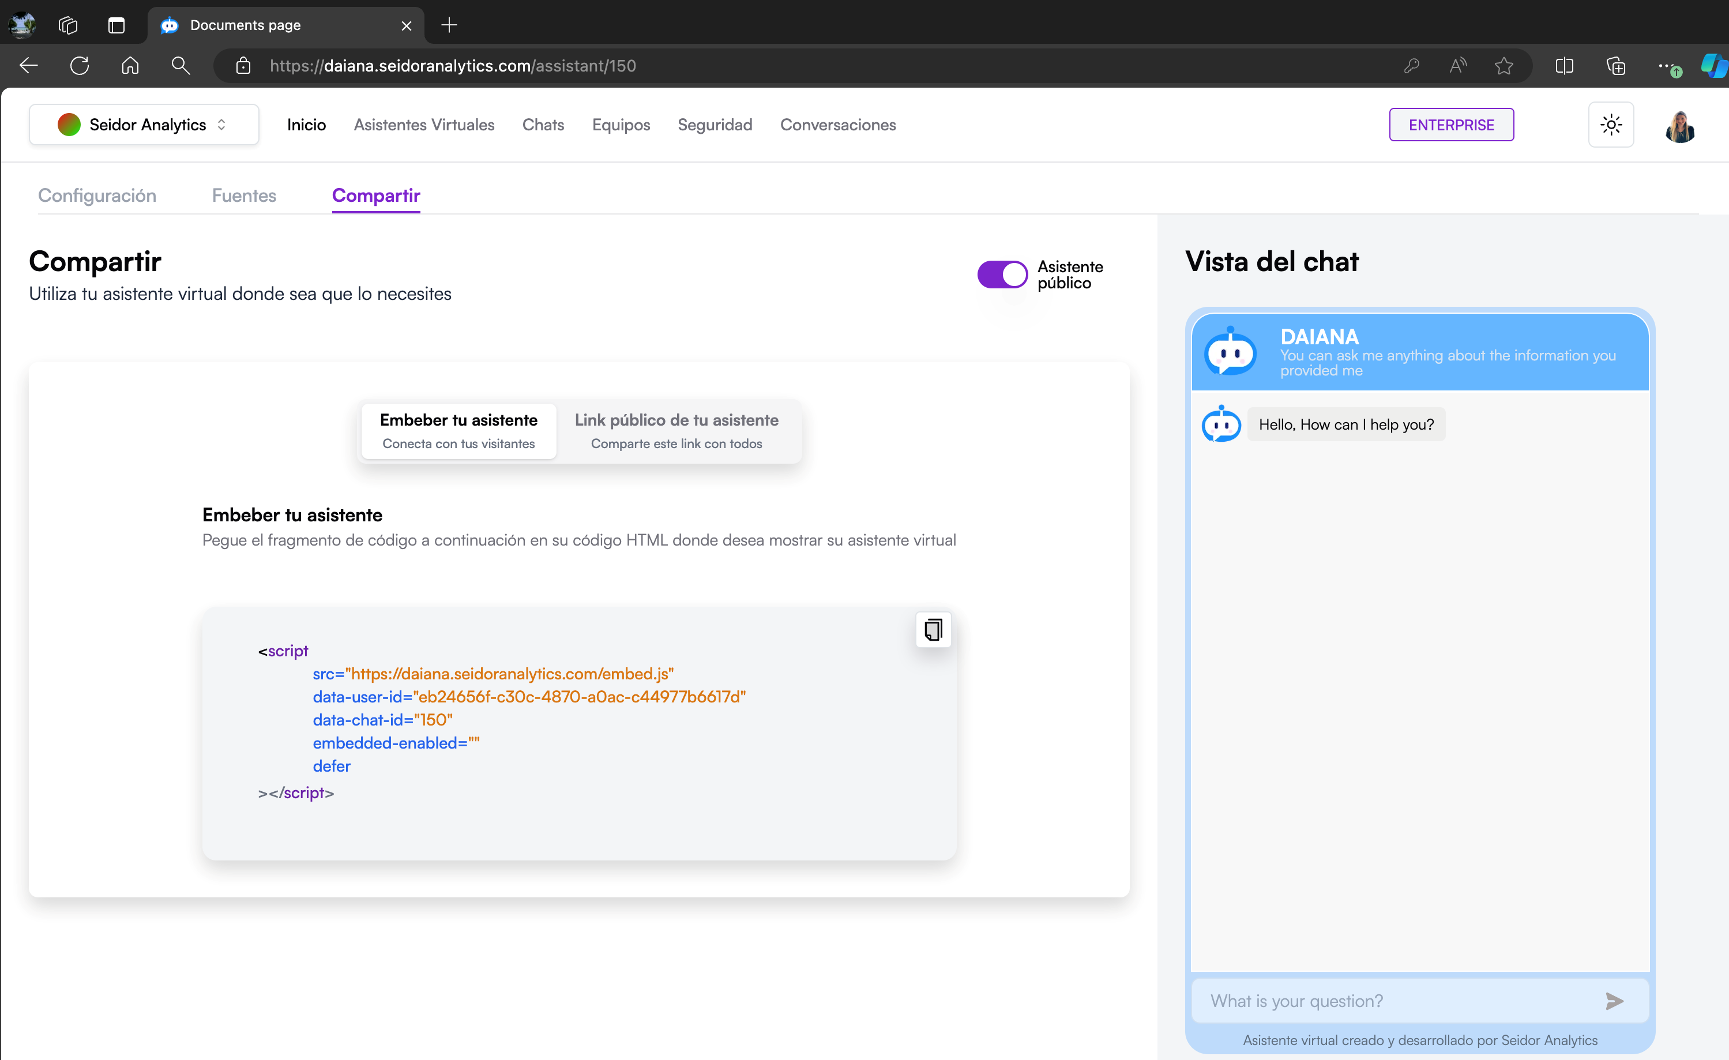
Task: Open the user profile avatar
Action: pyautogui.click(x=1679, y=126)
